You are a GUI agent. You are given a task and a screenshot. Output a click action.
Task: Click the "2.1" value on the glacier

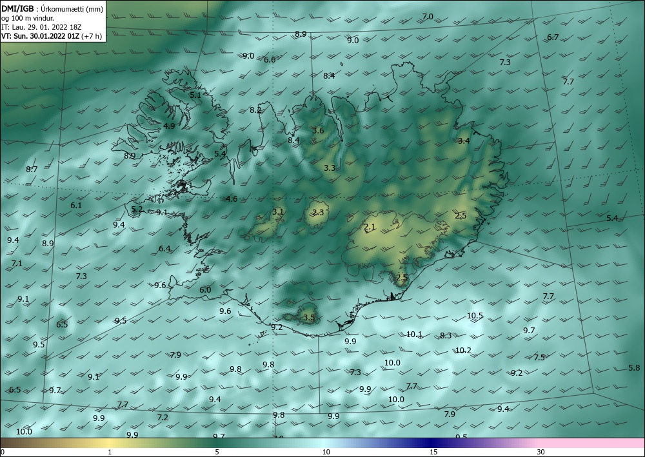370,227
